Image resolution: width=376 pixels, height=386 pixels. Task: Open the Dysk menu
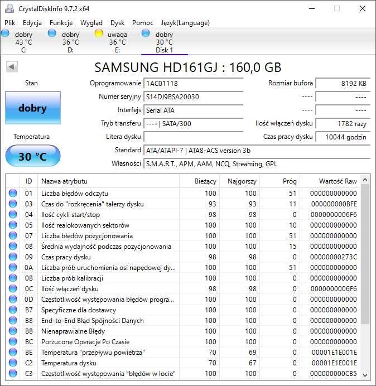tap(118, 23)
